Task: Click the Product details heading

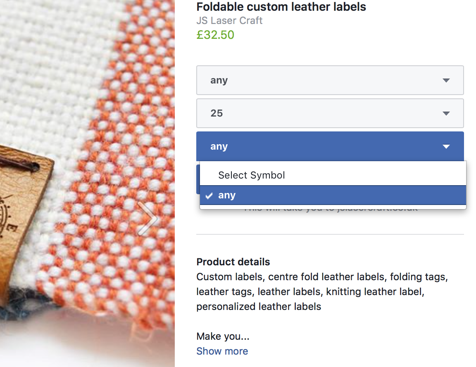Action: [233, 262]
